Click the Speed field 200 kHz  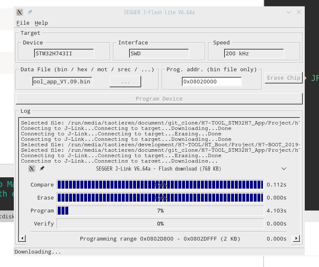pos(254,53)
